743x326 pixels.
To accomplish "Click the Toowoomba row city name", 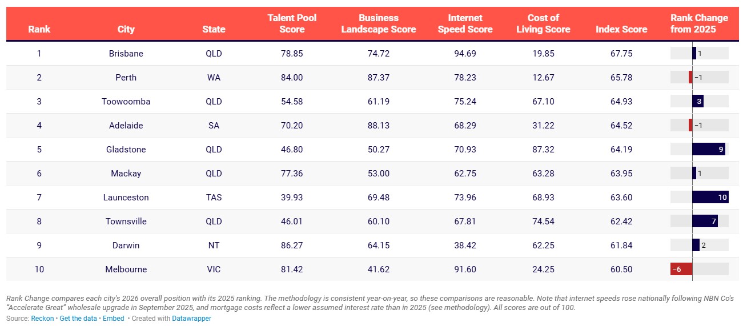I will click(x=126, y=102).
